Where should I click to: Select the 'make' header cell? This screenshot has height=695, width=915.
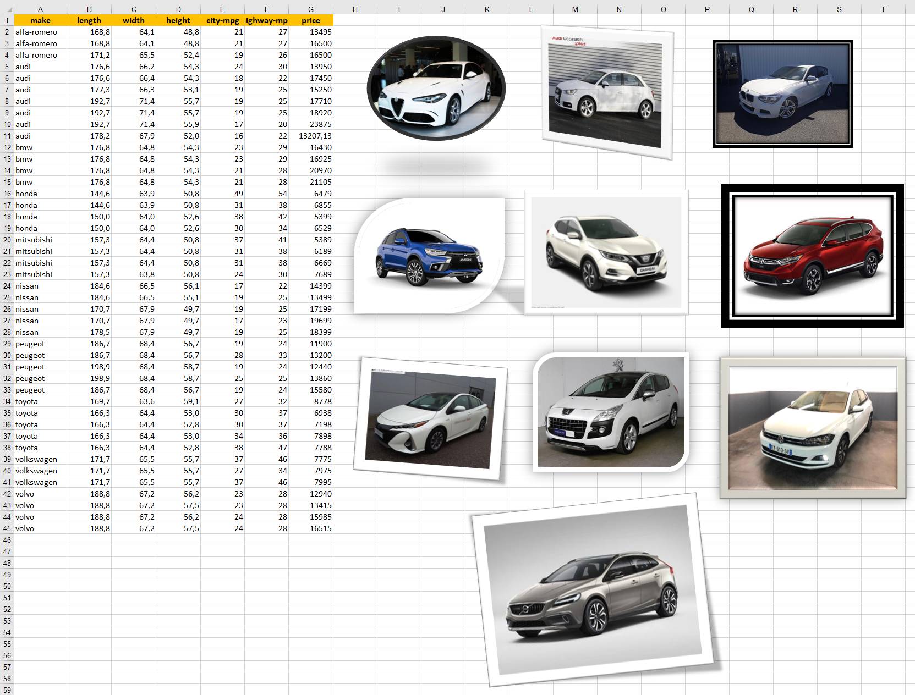coord(40,20)
